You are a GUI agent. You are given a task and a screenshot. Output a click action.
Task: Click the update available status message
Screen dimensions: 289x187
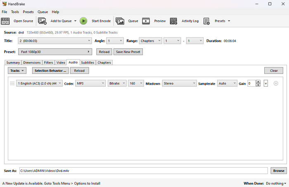point(51,184)
